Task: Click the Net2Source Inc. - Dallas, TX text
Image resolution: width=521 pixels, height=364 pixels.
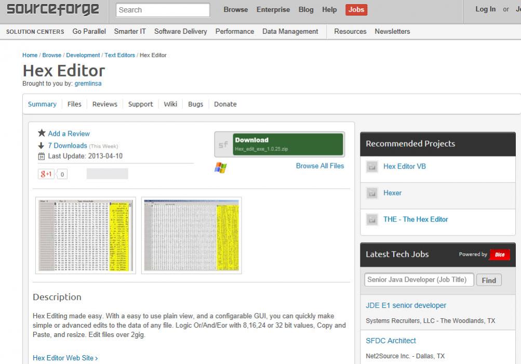Action: pyautogui.click(x=405, y=356)
